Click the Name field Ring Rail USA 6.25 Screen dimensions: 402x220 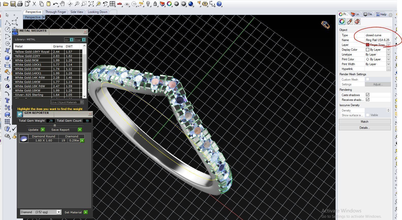click(378, 40)
